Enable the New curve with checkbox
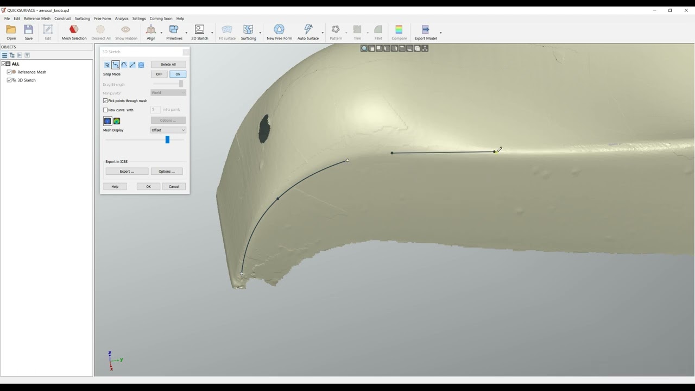 [105, 110]
